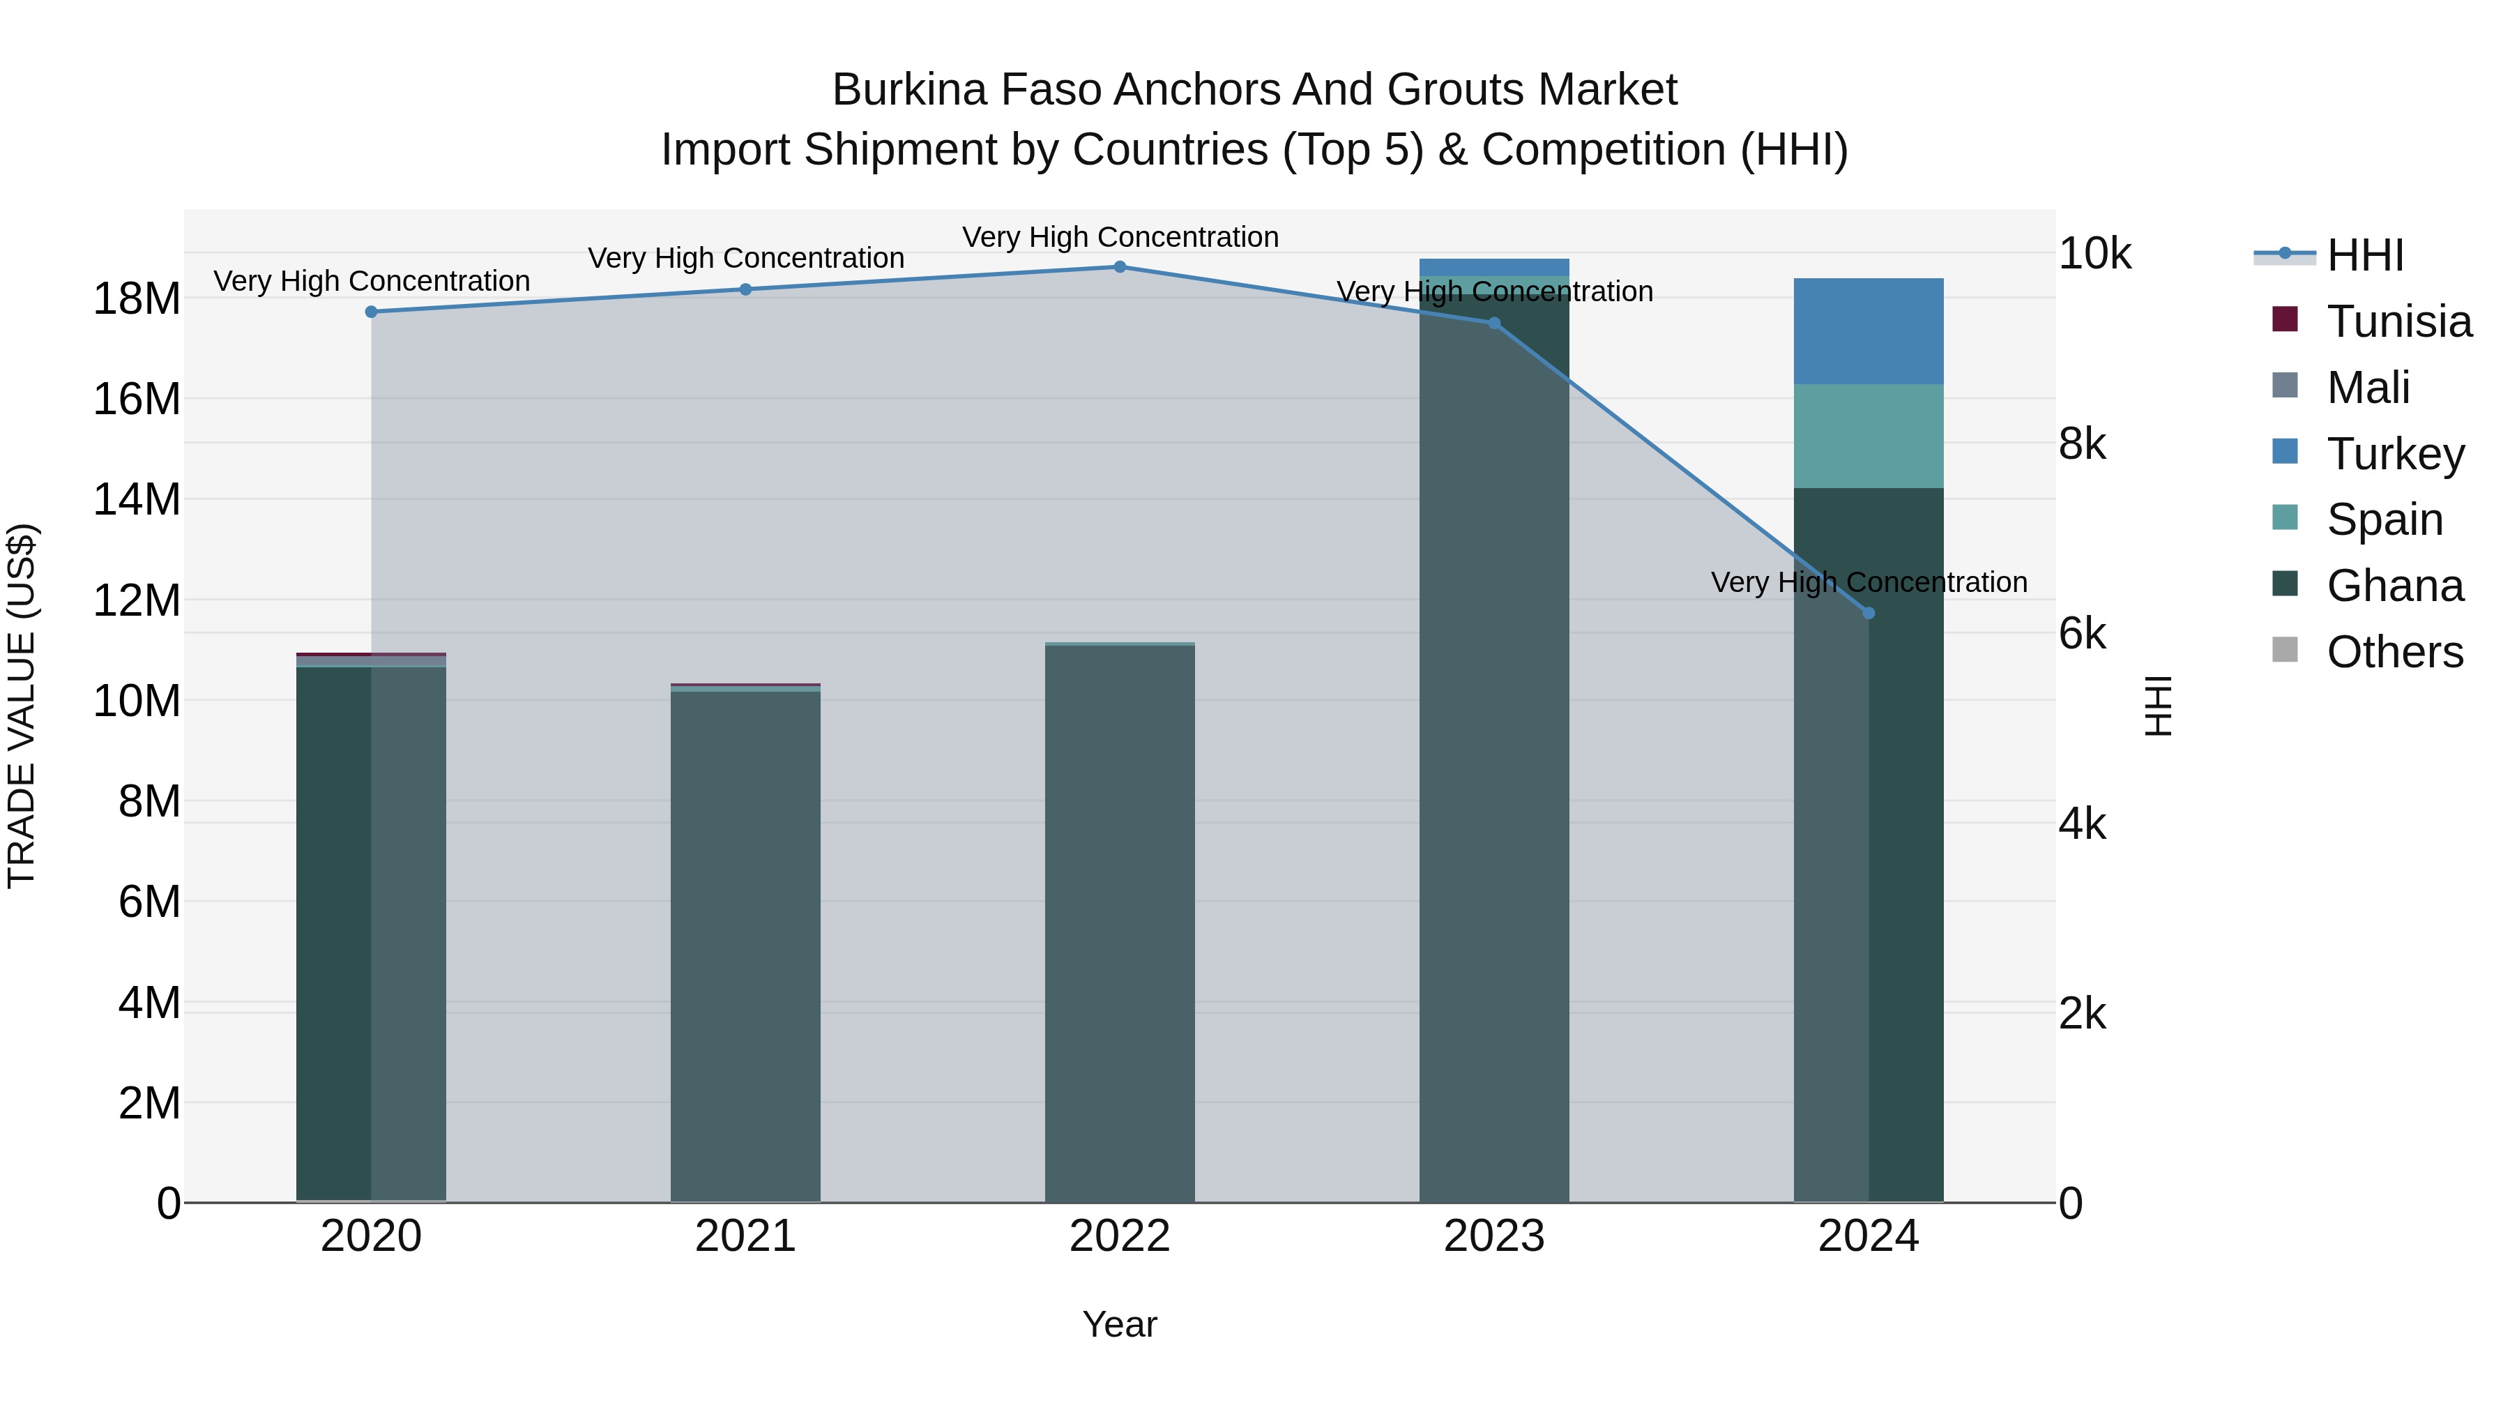Image resolution: width=2510 pixels, height=1412 pixels.
Task: Click the Turkey blue color swatch
Action: [2284, 451]
